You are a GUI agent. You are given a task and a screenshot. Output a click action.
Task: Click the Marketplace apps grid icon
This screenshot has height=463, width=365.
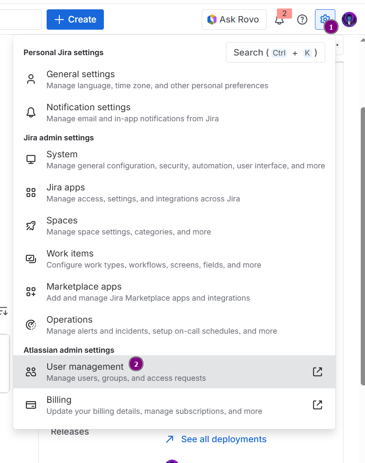pos(31,291)
